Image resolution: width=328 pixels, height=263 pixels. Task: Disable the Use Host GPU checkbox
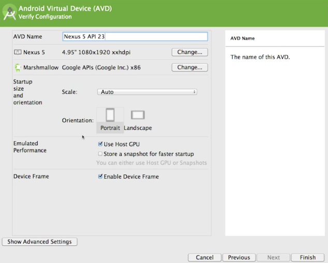coord(100,144)
